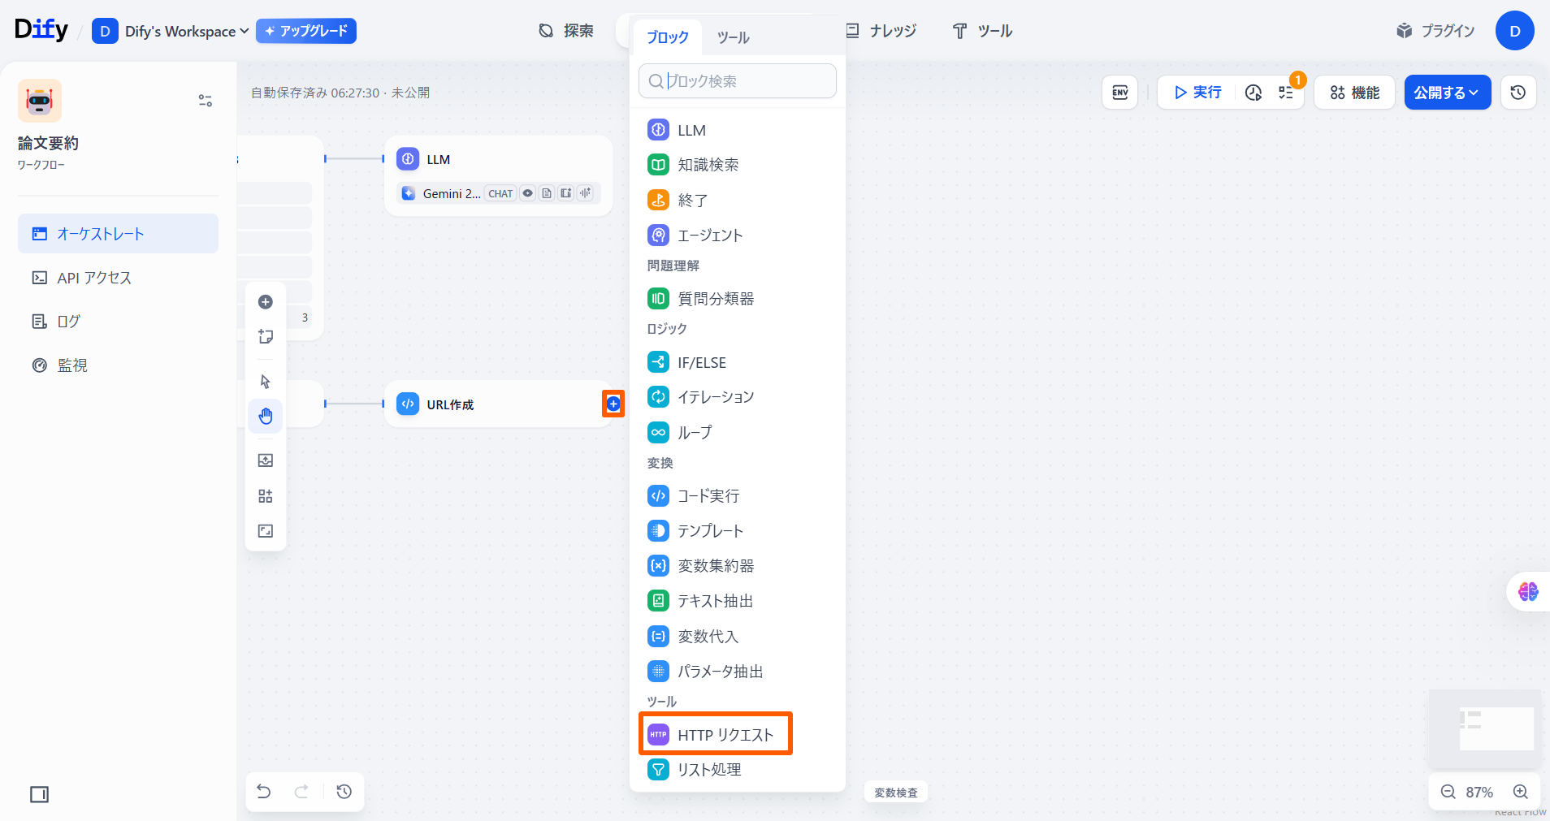This screenshot has height=821, width=1550.
Task: Switch to the ツール tab in block picker
Action: 733,37
